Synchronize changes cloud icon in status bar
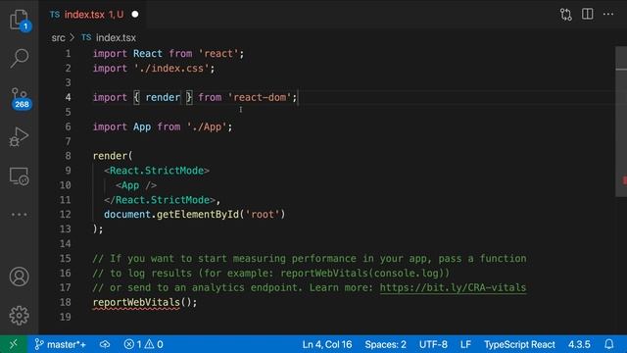Image resolution: width=627 pixels, height=353 pixels. (x=105, y=344)
